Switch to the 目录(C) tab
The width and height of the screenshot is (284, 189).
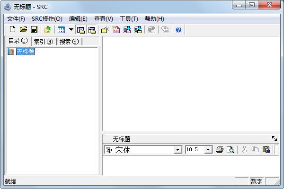click(18, 41)
